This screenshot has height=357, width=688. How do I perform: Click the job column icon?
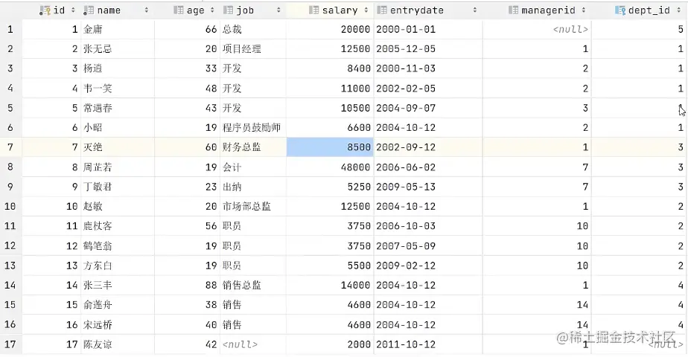pyautogui.click(x=228, y=10)
